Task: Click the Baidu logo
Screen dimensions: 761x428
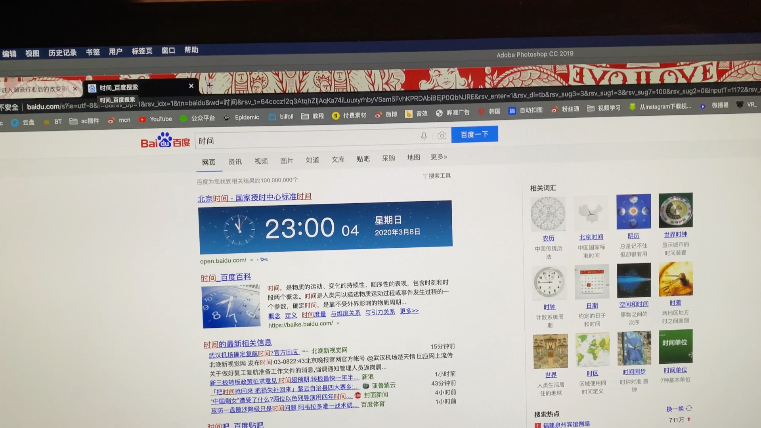Action: [165, 140]
